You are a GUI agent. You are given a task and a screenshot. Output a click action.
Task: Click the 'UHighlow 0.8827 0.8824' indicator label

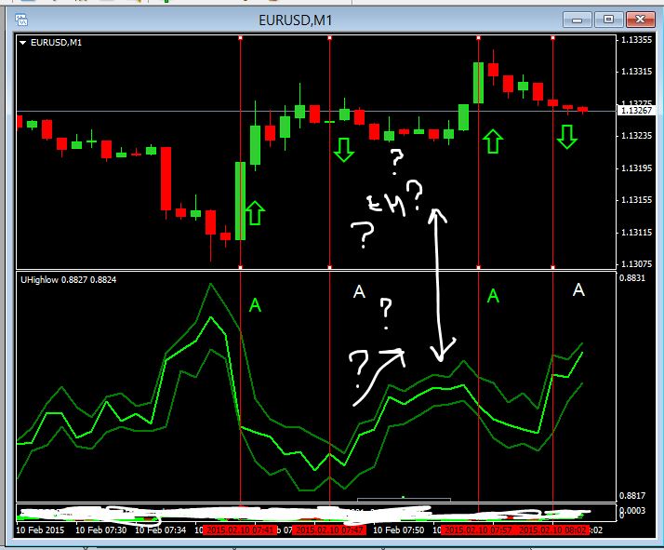tap(68, 280)
